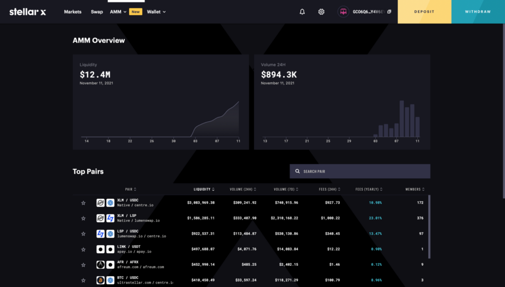Favorite the XLM / USDC pair star

click(x=83, y=203)
